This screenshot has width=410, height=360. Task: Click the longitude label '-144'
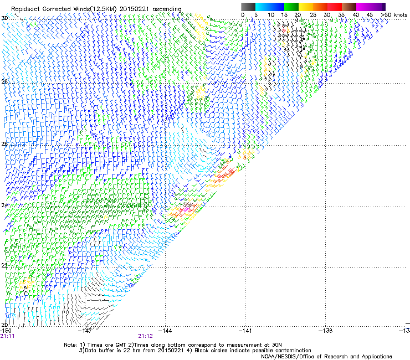pos(165,331)
